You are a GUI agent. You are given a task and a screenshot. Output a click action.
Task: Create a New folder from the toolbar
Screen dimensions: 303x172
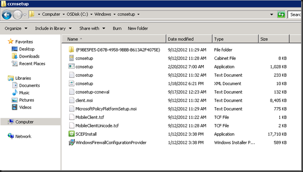[x=138, y=29]
